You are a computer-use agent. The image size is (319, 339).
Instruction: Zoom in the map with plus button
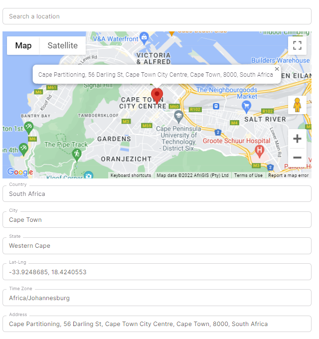(x=297, y=139)
